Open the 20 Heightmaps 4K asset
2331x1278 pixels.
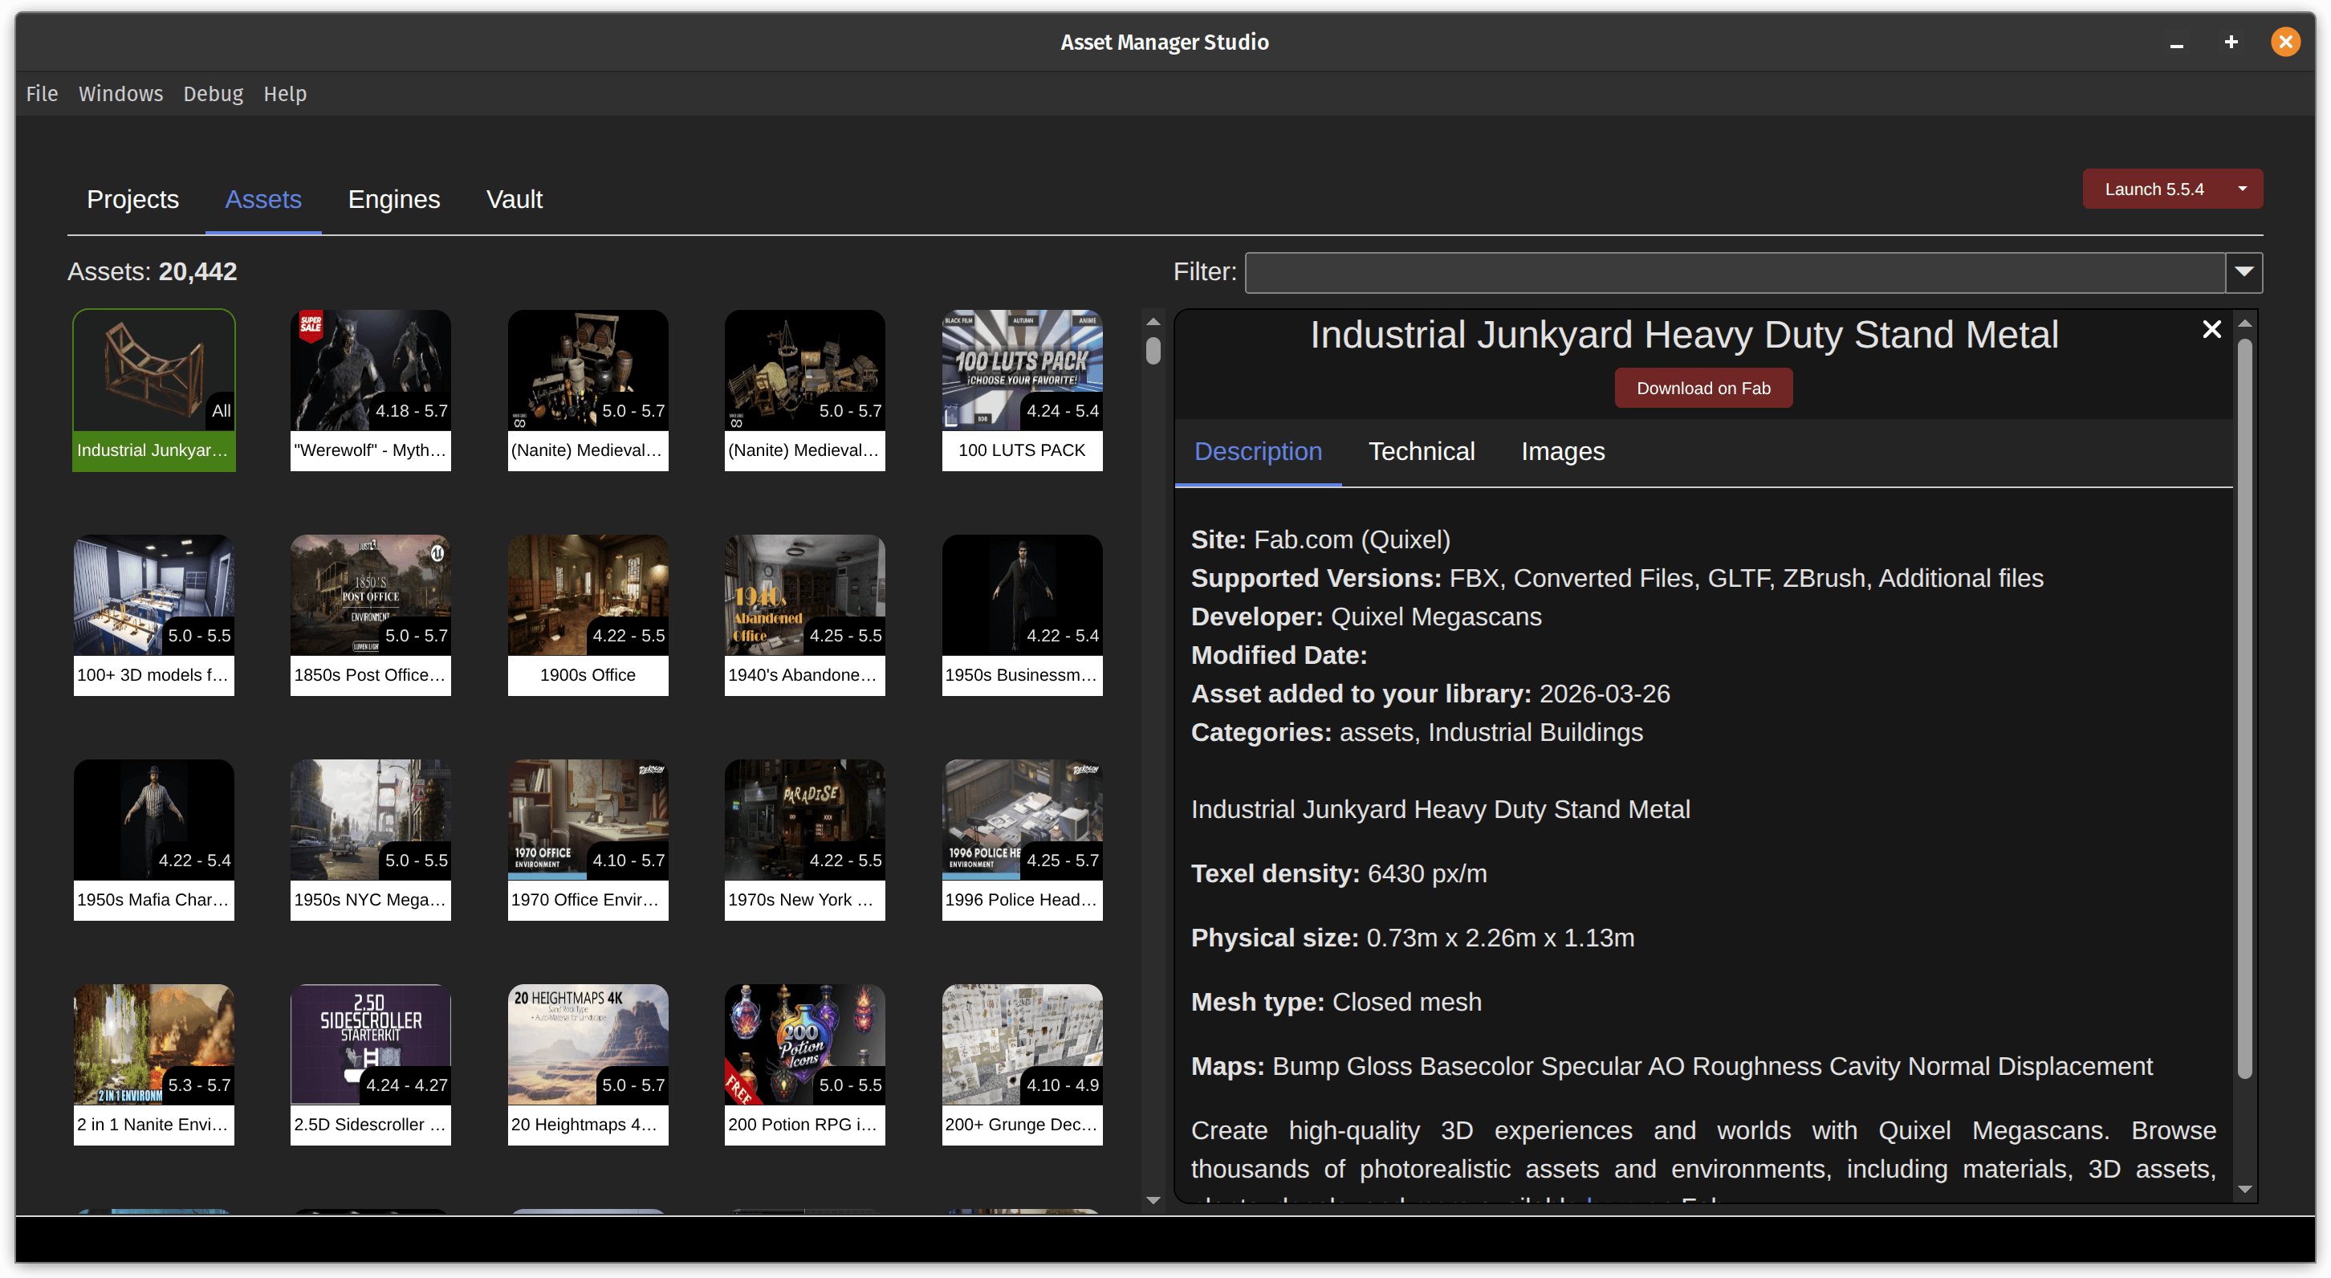[x=588, y=1064]
